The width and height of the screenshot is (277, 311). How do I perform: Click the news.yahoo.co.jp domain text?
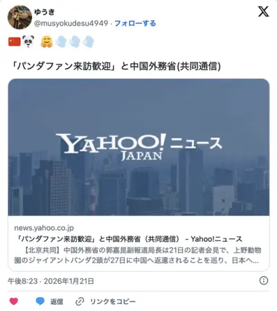pos(44,228)
